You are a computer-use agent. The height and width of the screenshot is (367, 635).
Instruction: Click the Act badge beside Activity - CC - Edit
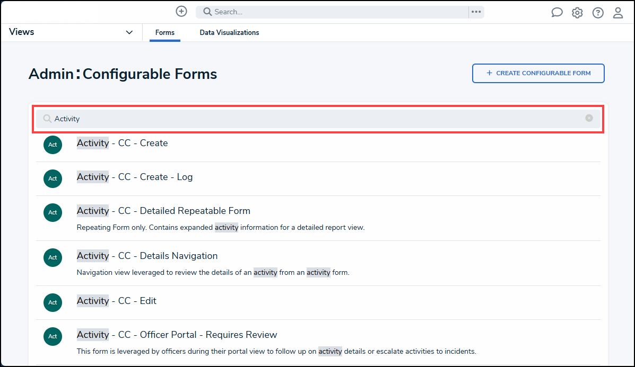pos(53,302)
